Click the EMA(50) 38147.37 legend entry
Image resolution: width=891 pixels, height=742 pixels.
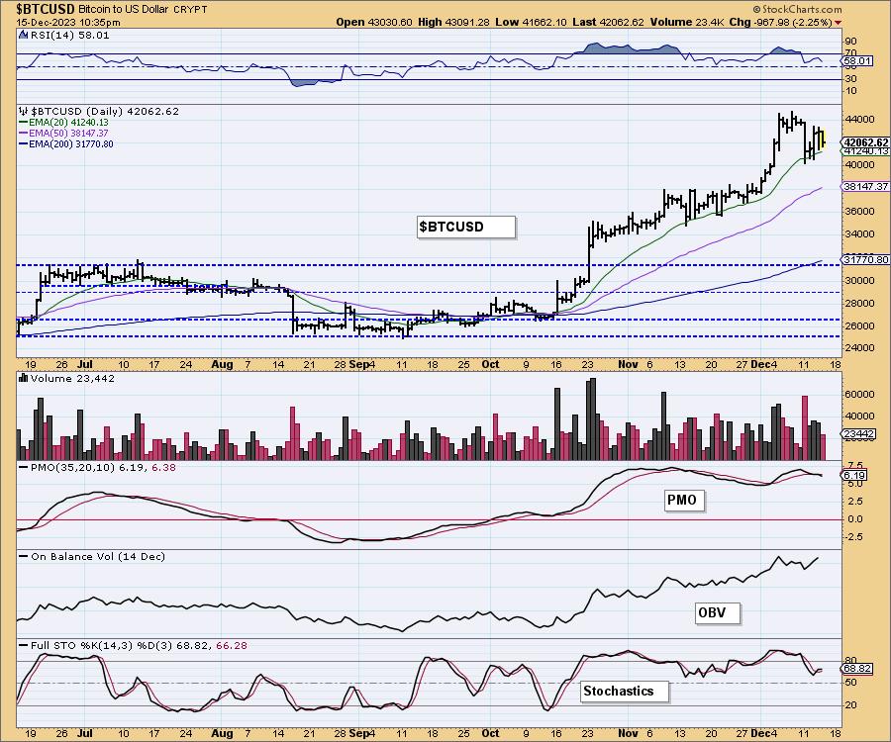[63, 133]
